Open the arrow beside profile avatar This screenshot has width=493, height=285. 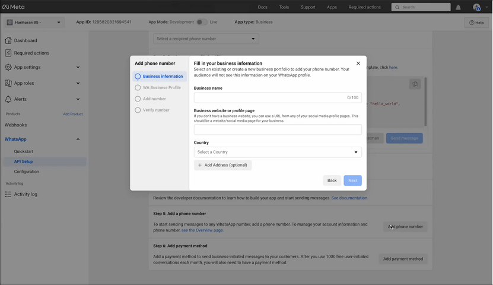click(486, 7)
